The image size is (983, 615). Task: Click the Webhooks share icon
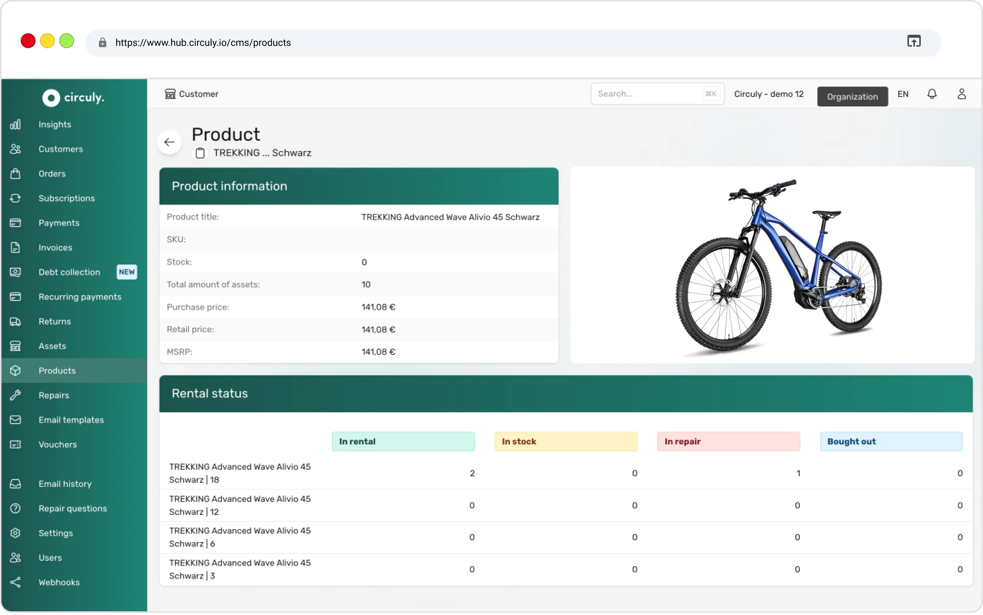coord(15,582)
